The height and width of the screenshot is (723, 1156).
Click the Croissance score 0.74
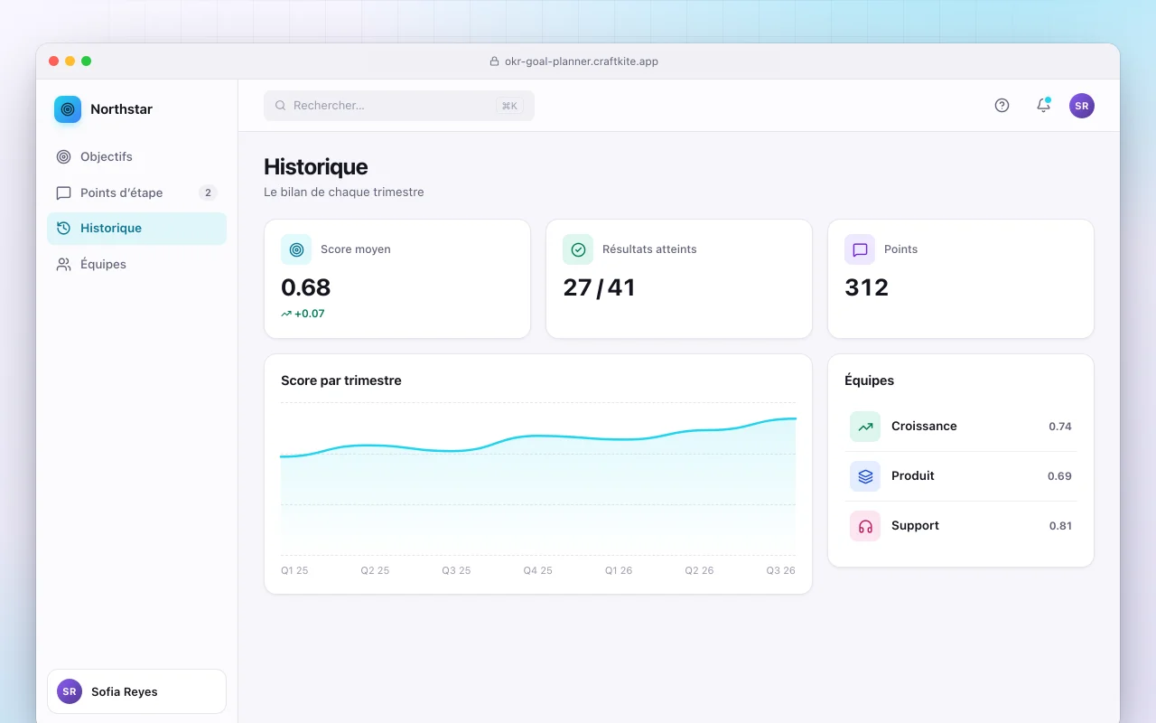pos(1060,427)
